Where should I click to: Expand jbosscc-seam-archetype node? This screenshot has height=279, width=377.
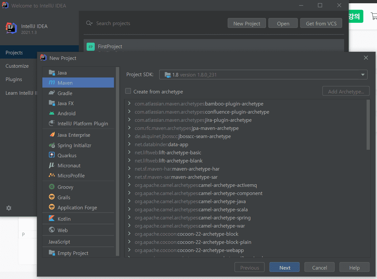click(129, 136)
